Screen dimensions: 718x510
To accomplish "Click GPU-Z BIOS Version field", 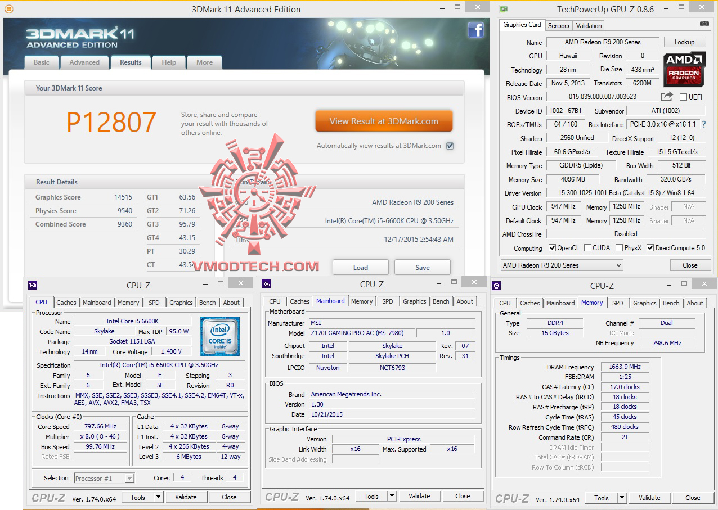I will tap(602, 97).
